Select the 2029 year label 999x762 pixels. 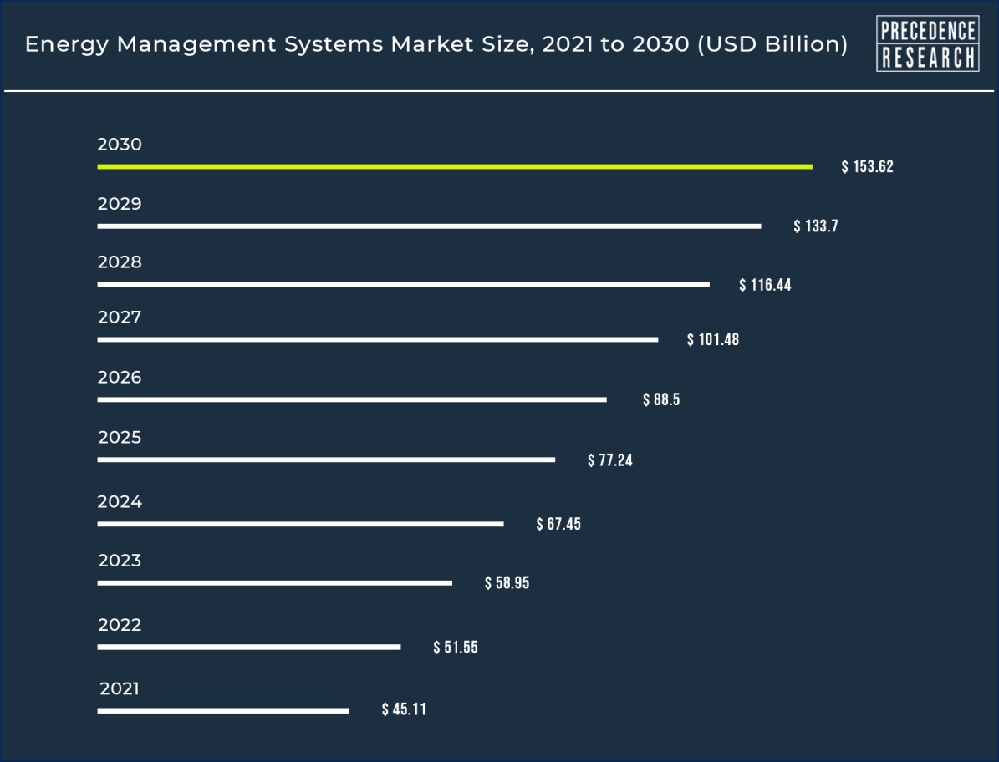[x=120, y=204]
